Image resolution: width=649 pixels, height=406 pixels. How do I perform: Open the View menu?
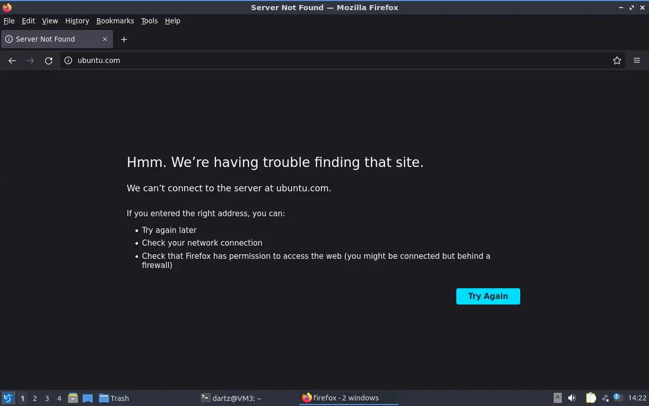pyautogui.click(x=50, y=21)
